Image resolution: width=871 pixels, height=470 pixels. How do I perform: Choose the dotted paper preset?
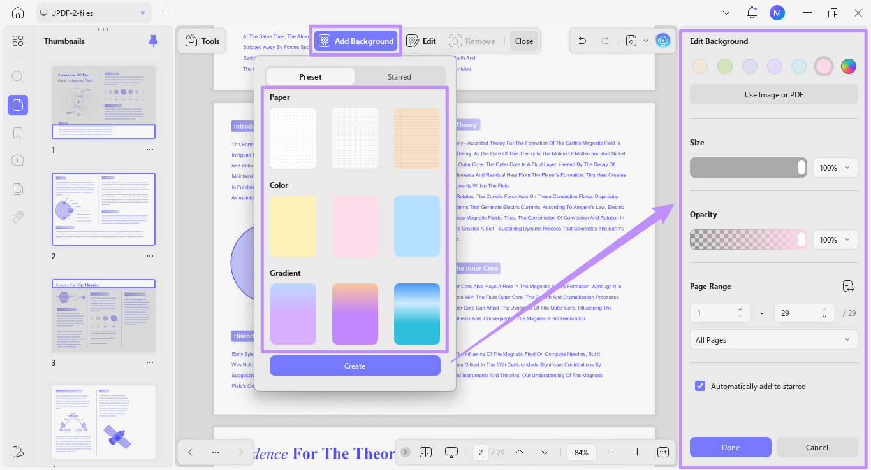click(x=293, y=138)
